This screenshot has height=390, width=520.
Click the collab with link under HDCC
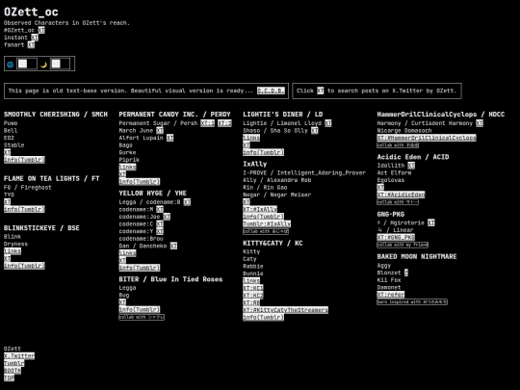pyautogui.click(x=398, y=145)
